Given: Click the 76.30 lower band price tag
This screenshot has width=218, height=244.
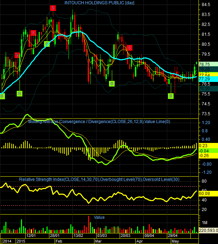Looking at the screenshot, I should click(x=208, y=89).
